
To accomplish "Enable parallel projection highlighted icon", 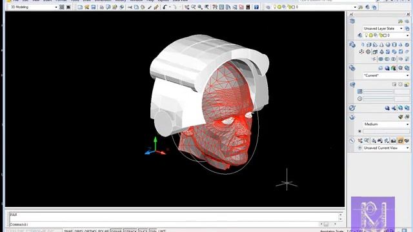I will tap(400, 141).
